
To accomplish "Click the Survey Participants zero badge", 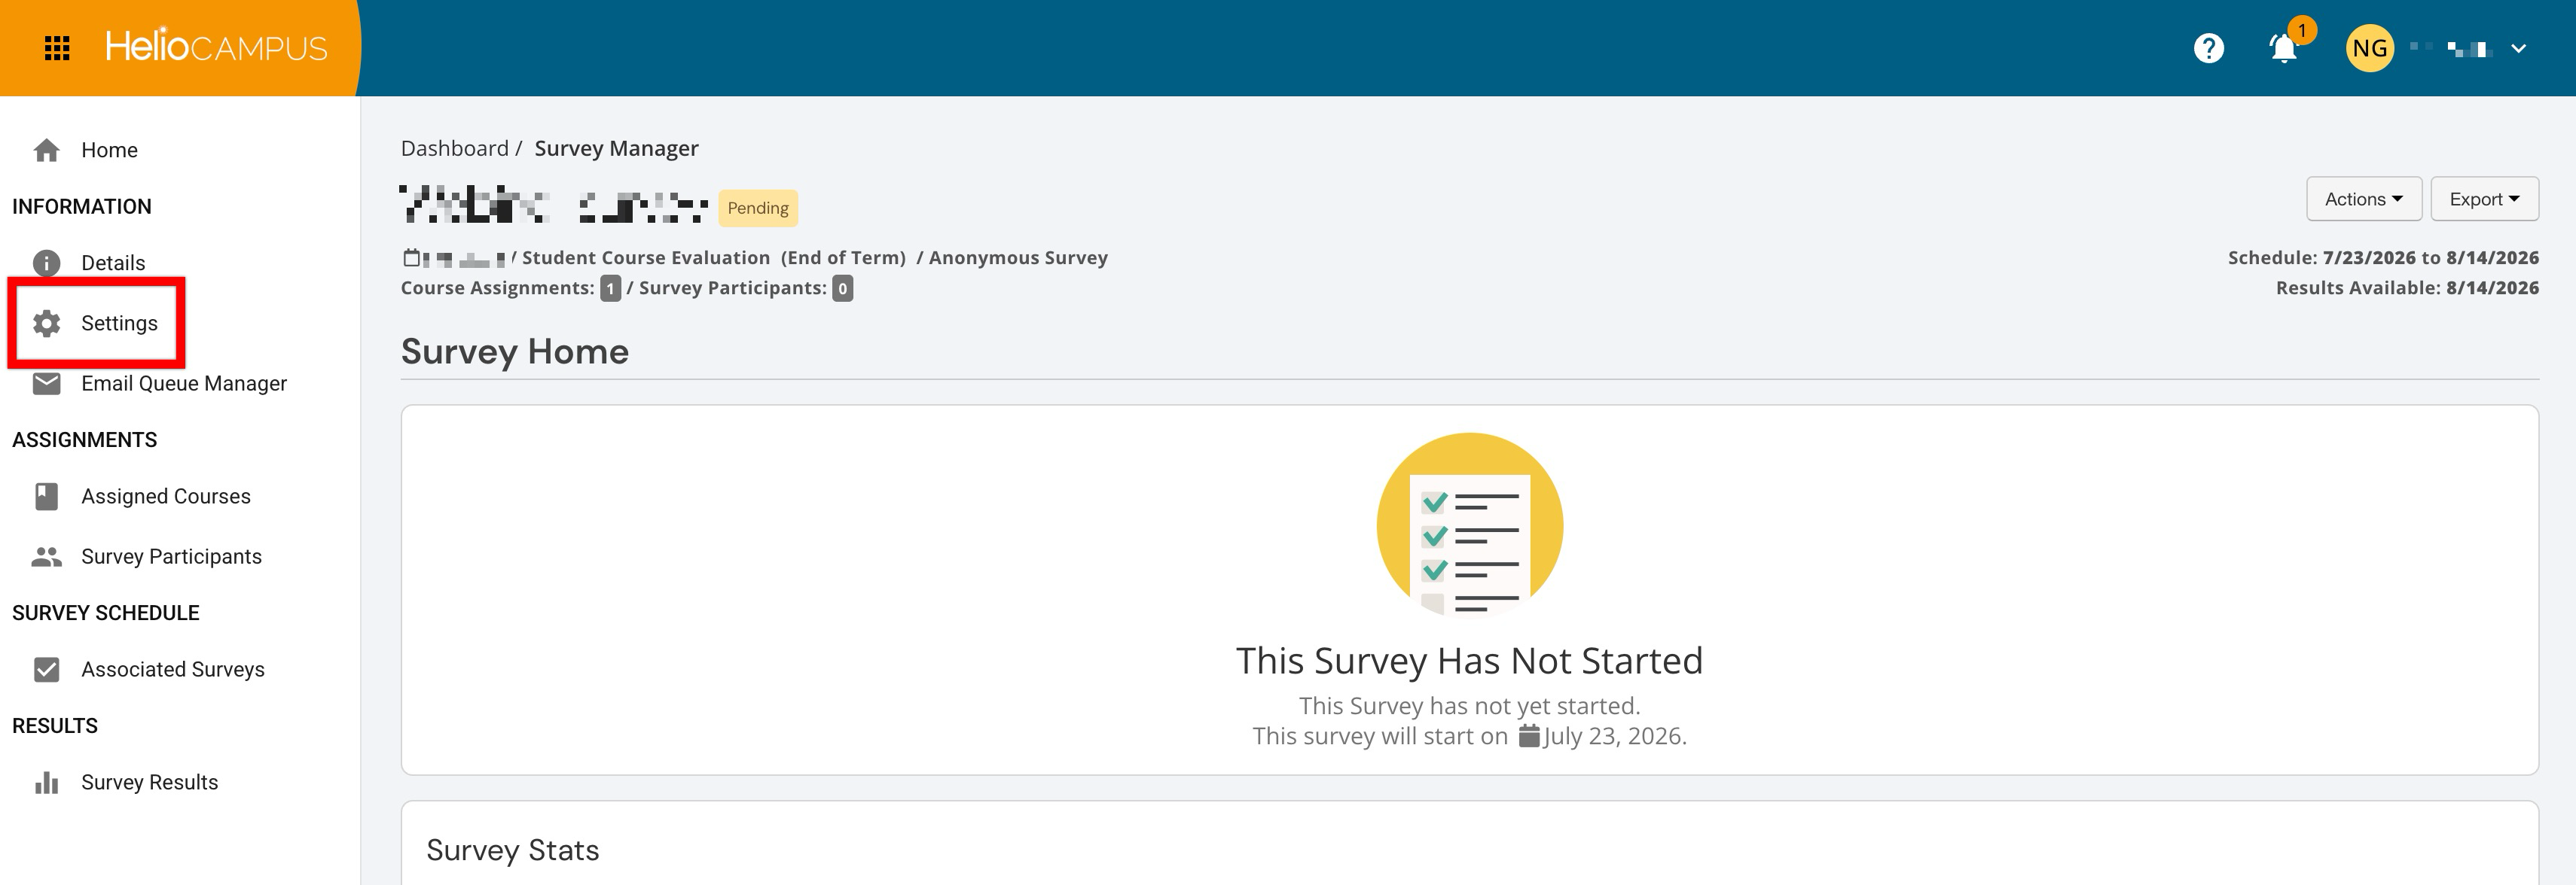I will pyautogui.click(x=843, y=289).
